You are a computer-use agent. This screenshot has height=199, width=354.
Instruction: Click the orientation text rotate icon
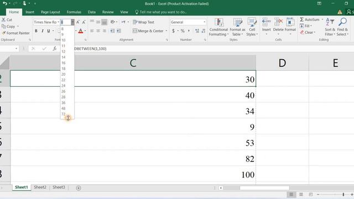click(x=113, y=22)
